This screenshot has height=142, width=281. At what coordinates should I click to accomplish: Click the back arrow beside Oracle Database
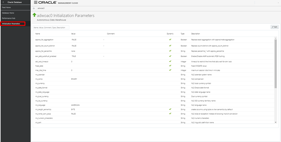coord(3,2)
